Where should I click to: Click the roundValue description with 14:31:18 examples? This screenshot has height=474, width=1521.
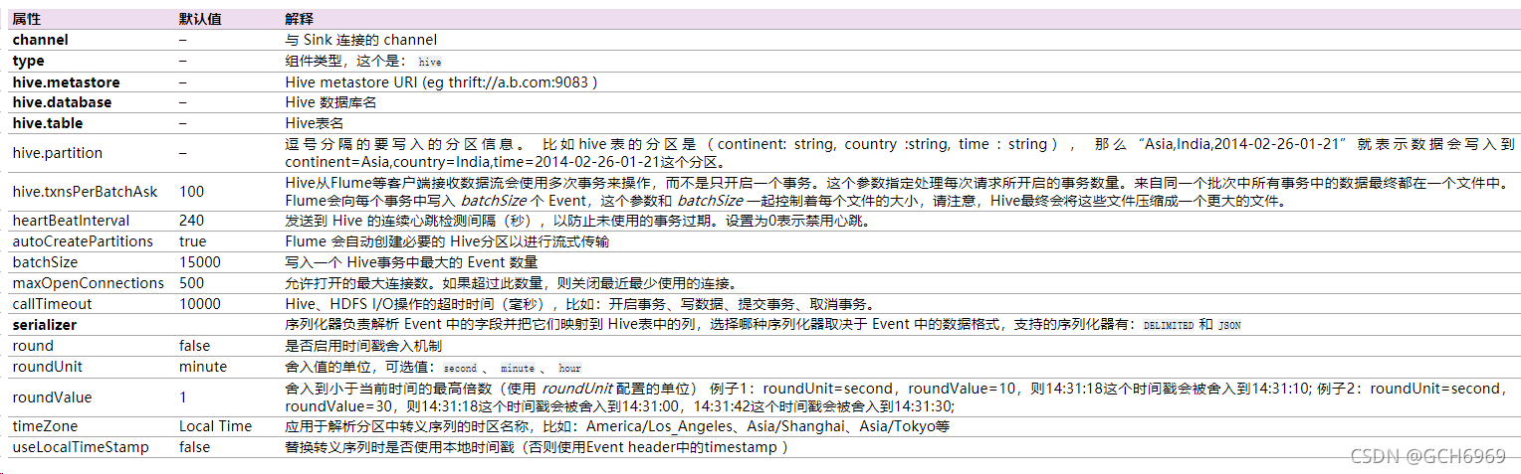(x=900, y=397)
